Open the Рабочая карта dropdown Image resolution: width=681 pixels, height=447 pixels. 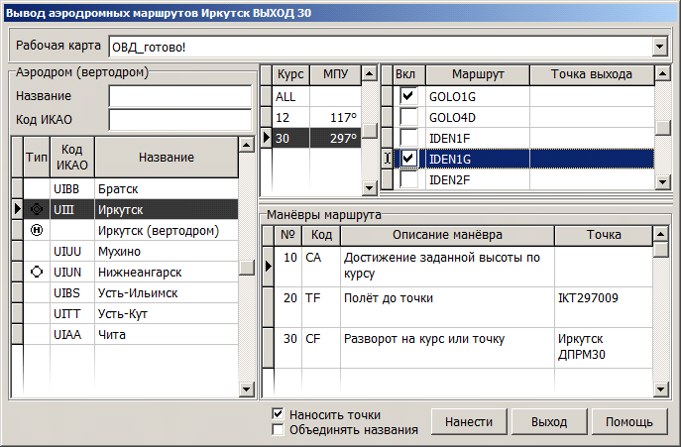[660, 46]
